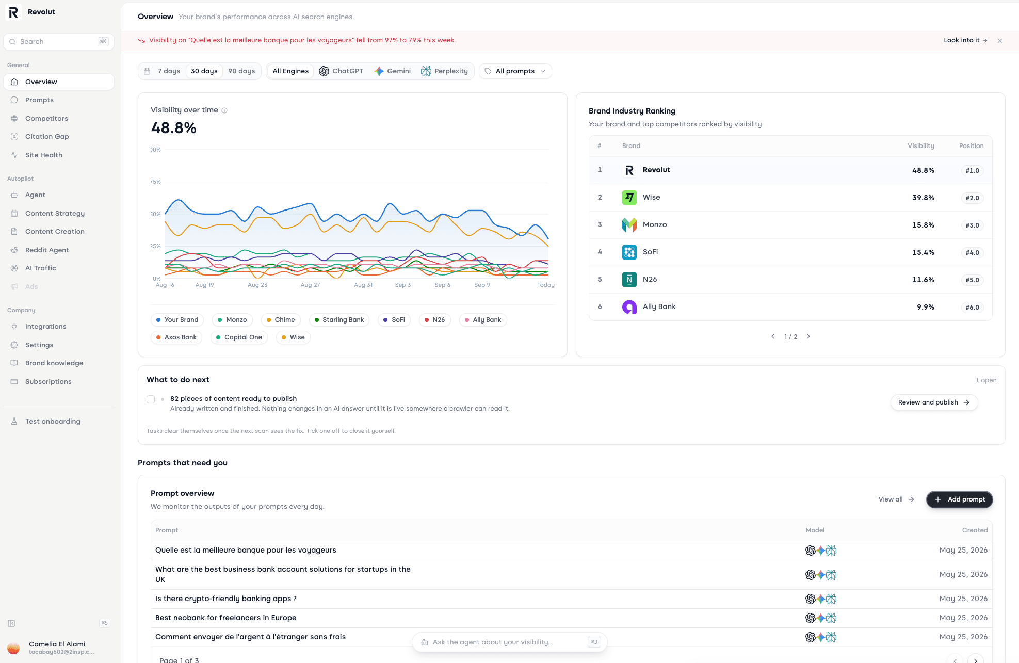Dismiss the visibility drop alert banner
1019x663 pixels.
point(1000,41)
